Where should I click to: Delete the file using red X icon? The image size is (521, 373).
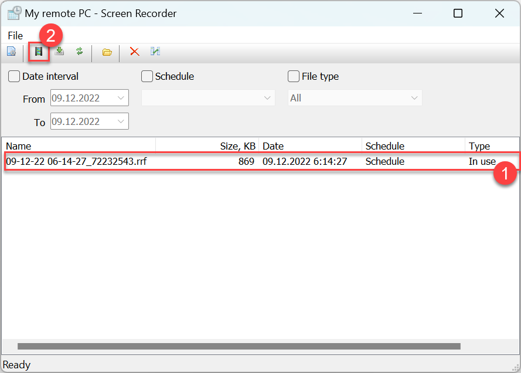click(134, 52)
